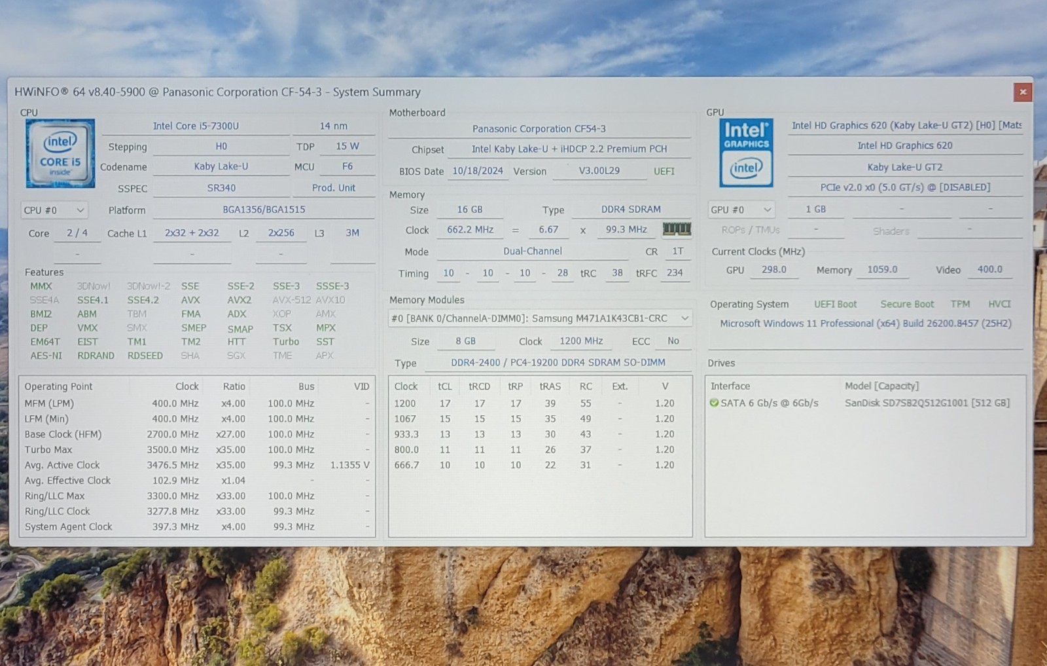Click the 1.1355 V VID value
The width and height of the screenshot is (1047, 666).
(x=350, y=465)
